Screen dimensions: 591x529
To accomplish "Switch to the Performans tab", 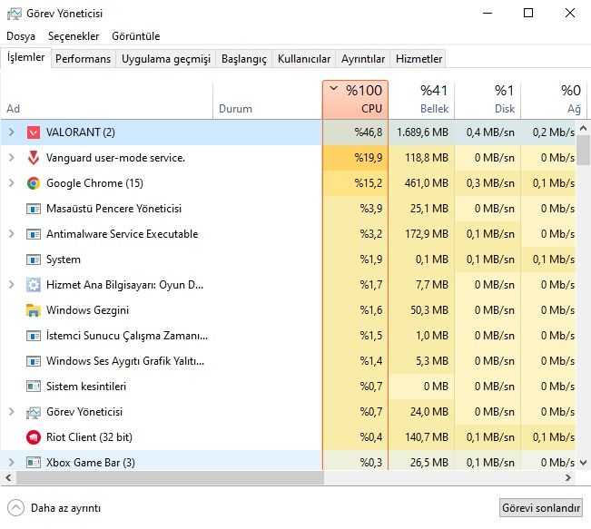I will 83,59.
